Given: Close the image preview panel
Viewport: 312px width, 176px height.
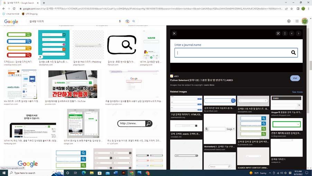Looking at the screenshot, I should tap(174, 34).
